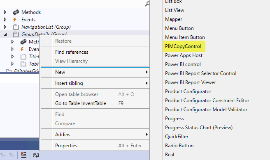The height and width of the screenshot is (160, 270).
Task: Click the GroupDetails group icon
Action: 16,34
